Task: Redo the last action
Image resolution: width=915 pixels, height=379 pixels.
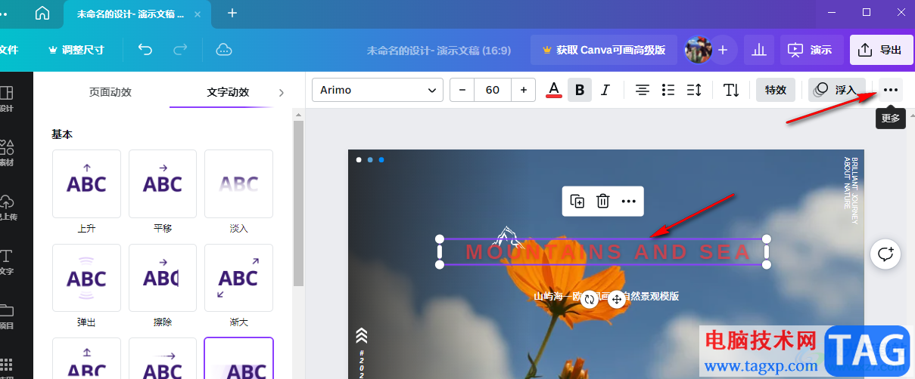Action: point(180,50)
